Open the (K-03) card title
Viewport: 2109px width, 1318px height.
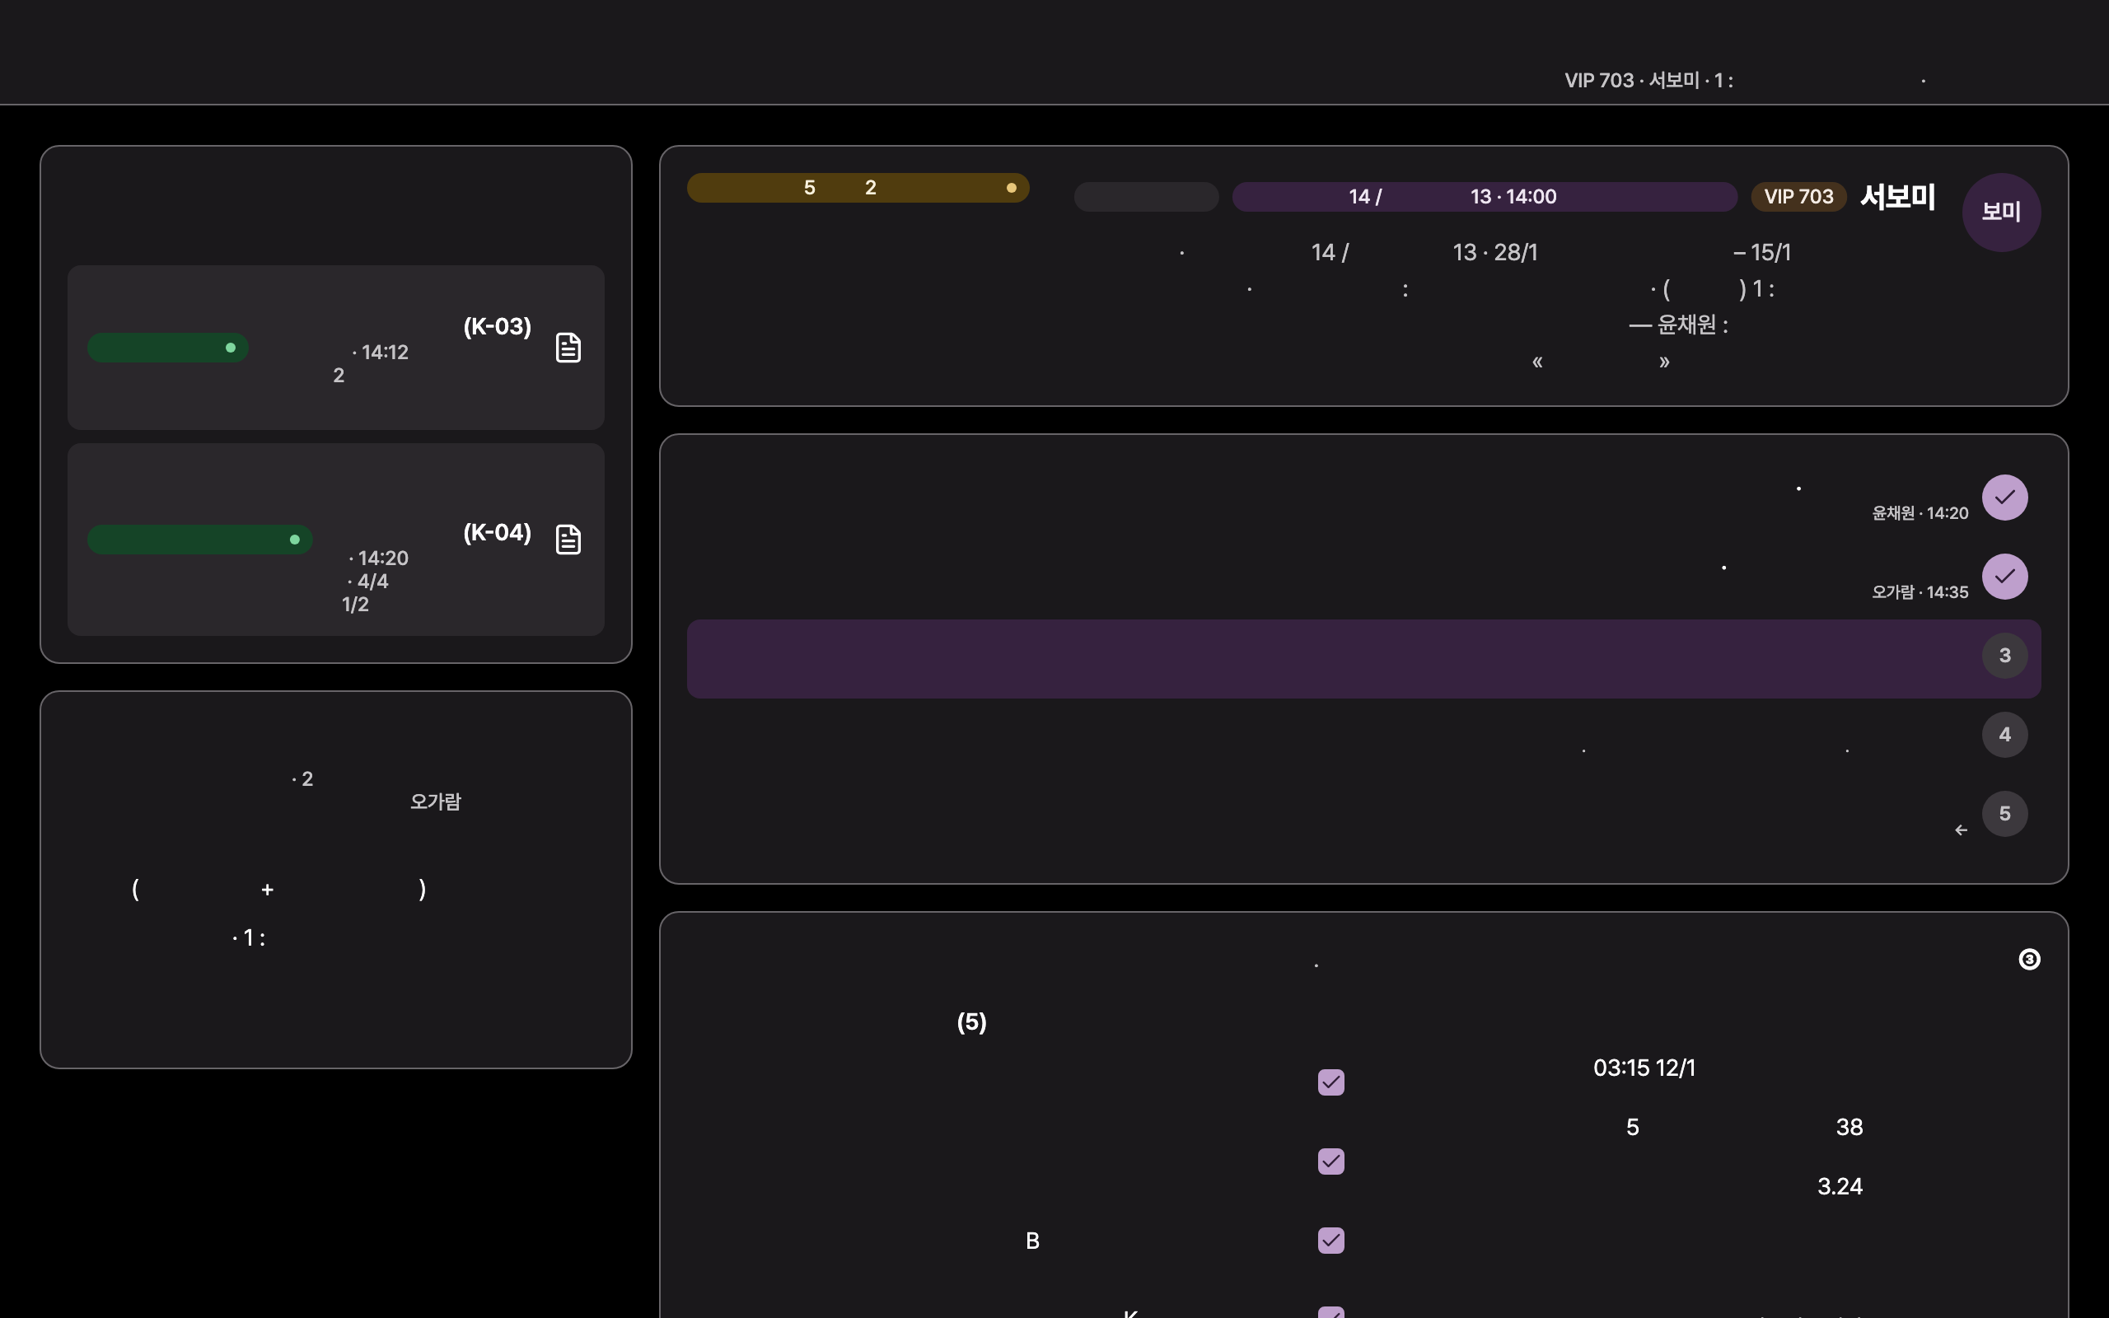tap(497, 327)
